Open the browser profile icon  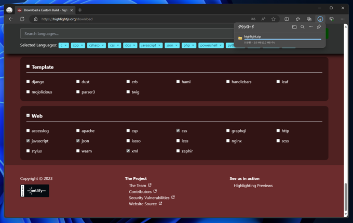pyautogui.click(x=9, y=10)
